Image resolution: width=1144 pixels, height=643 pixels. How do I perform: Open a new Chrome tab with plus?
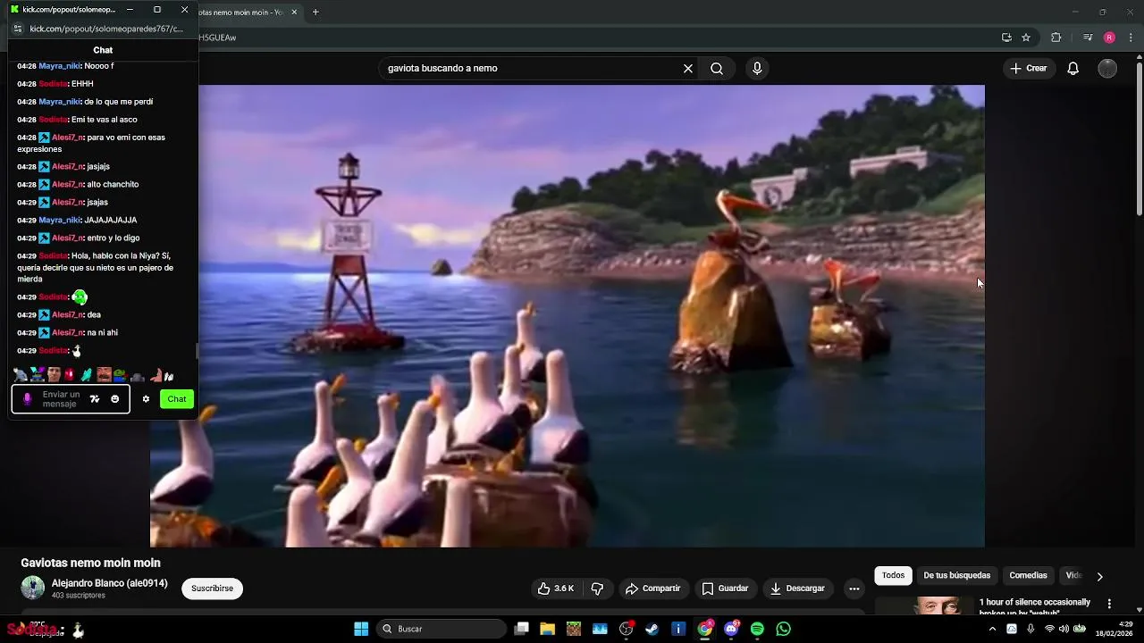(315, 12)
